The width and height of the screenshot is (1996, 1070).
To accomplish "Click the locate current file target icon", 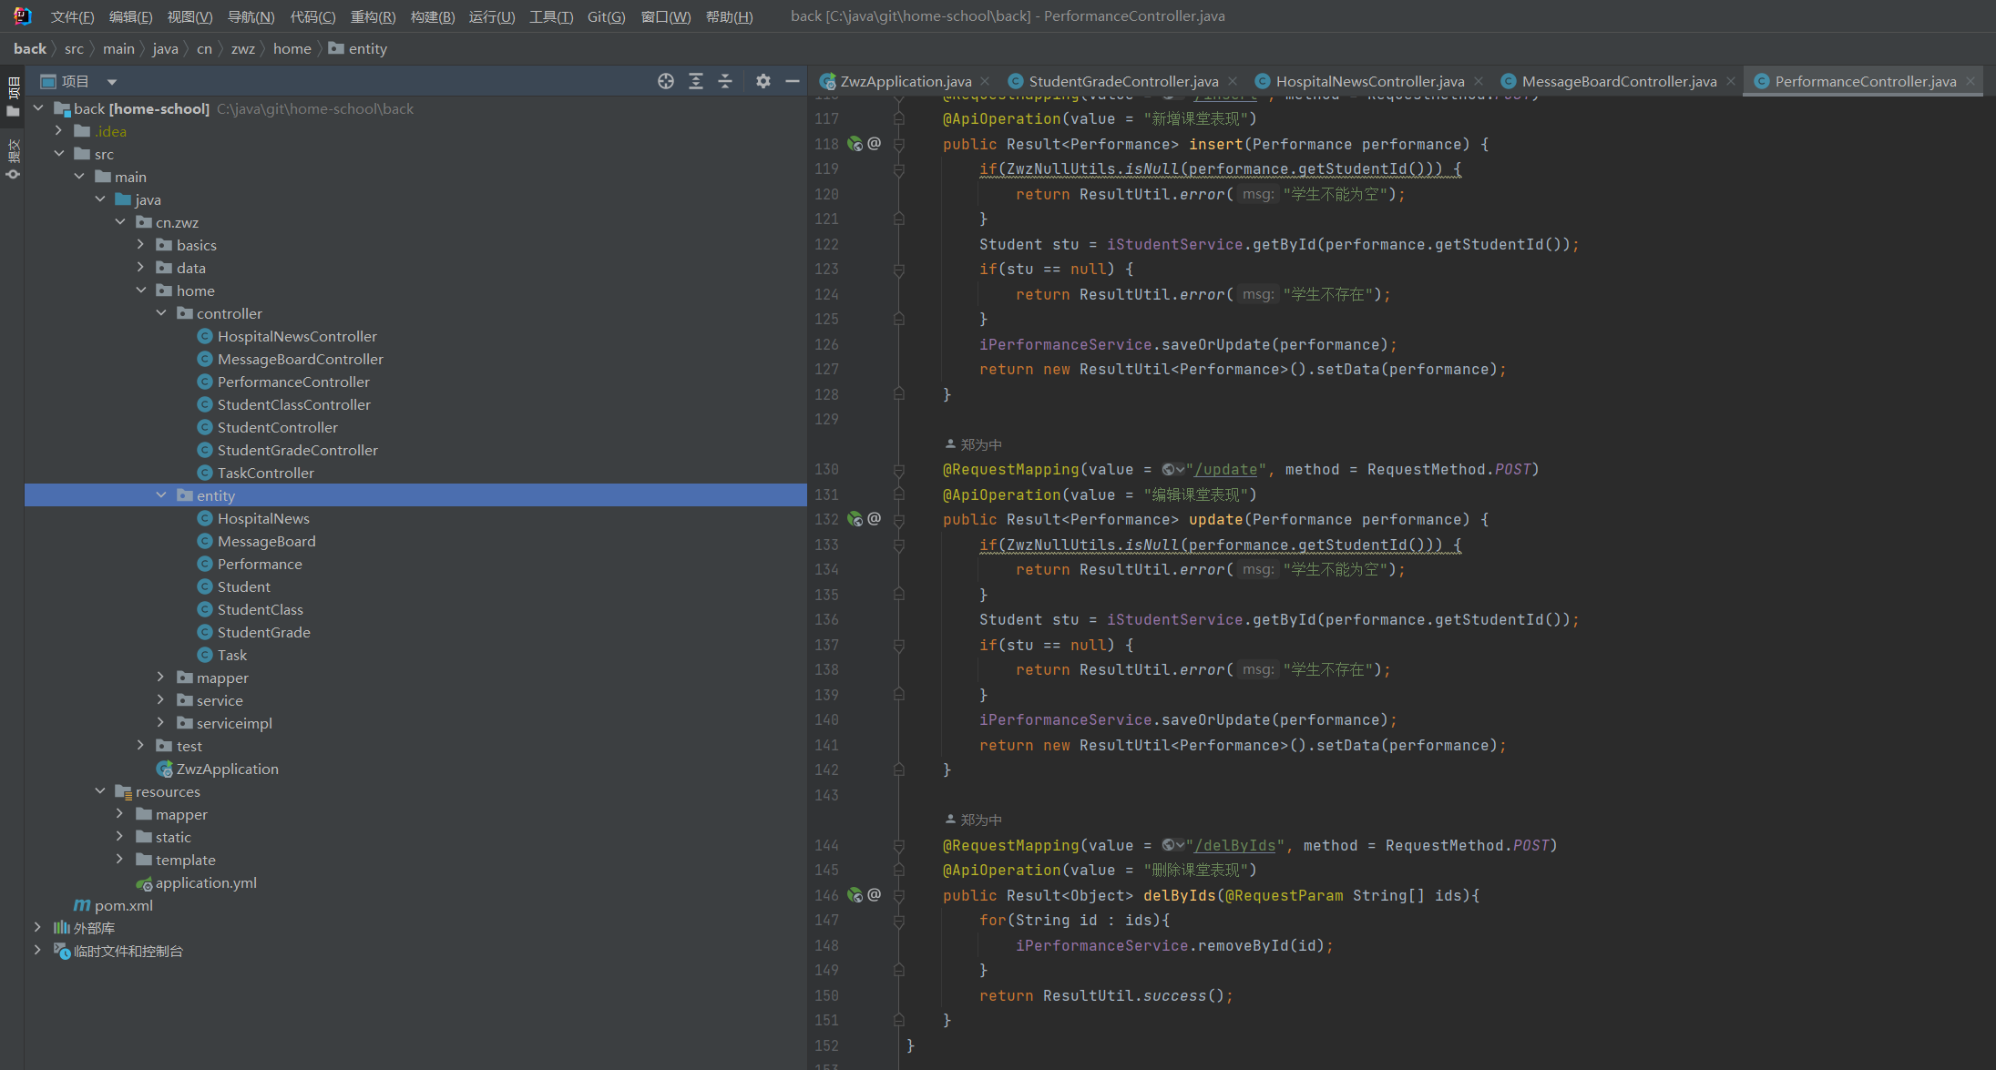I will click(x=666, y=81).
